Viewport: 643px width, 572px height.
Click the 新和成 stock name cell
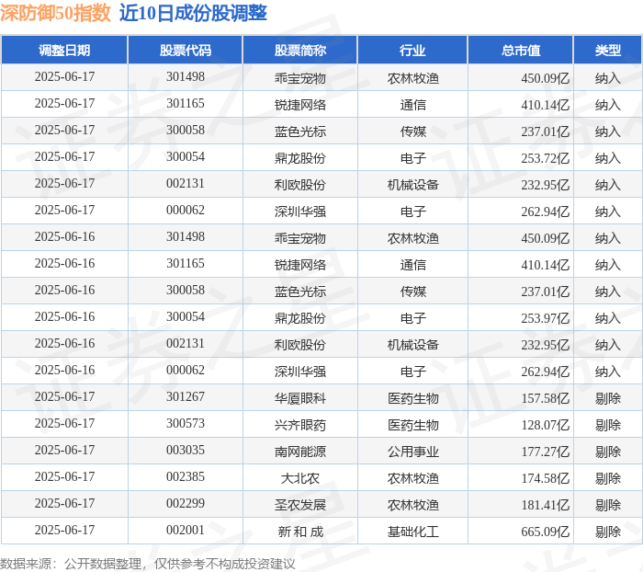click(300, 532)
